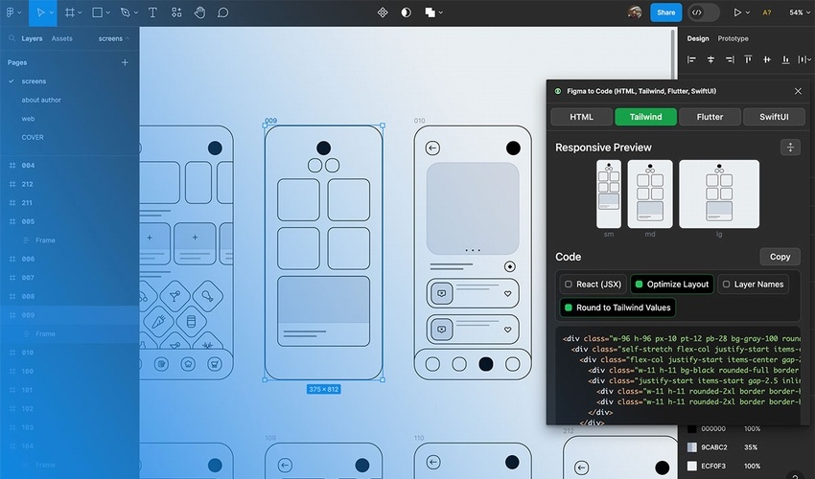Select the Move tool in toolbar

[x=41, y=12]
